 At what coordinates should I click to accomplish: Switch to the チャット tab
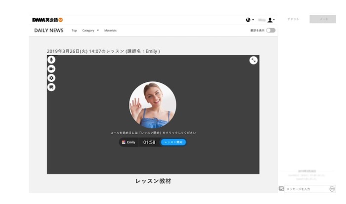(293, 19)
